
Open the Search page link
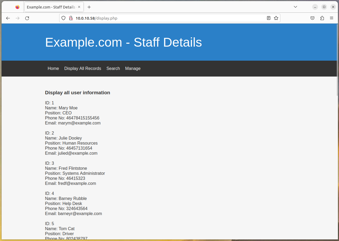[x=113, y=69]
